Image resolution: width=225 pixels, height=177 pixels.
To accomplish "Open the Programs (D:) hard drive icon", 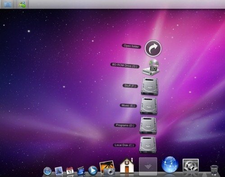I will coord(148,125).
